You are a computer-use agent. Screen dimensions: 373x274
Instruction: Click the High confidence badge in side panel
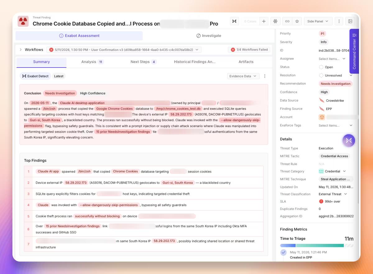pyautogui.click(x=324, y=92)
